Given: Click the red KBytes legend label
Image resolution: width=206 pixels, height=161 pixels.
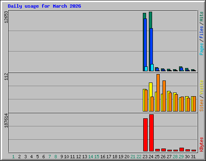Looking at the screenshot, I should pos(202,144).
